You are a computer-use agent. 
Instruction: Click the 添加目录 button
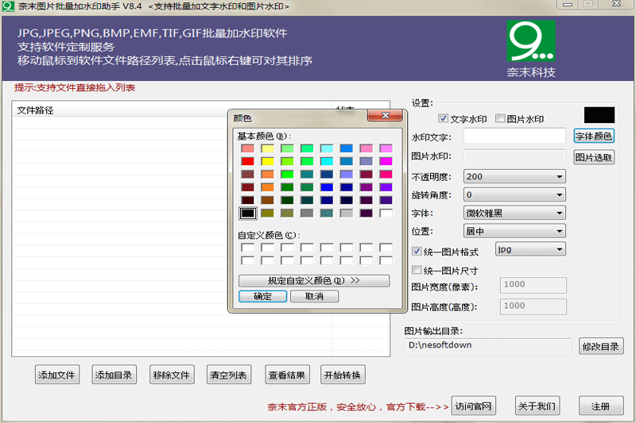(x=114, y=375)
